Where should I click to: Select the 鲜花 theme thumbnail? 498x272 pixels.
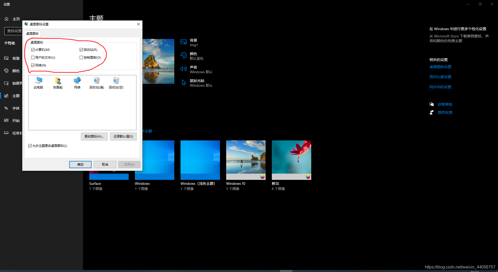coord(292,160)
